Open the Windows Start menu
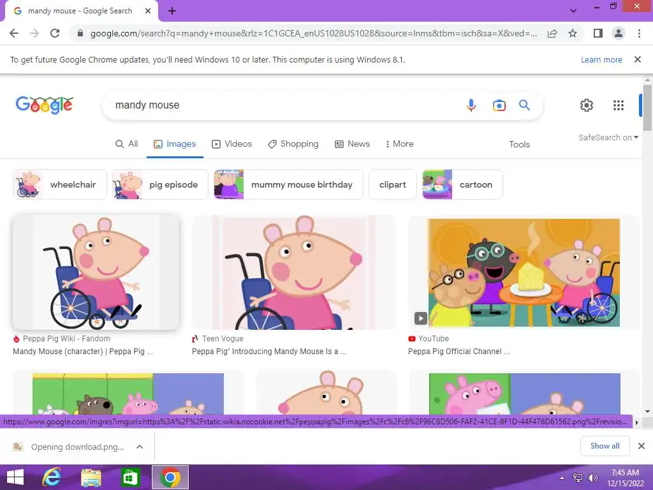Screen dimensions: 653x490 click(x=15, y=477)
